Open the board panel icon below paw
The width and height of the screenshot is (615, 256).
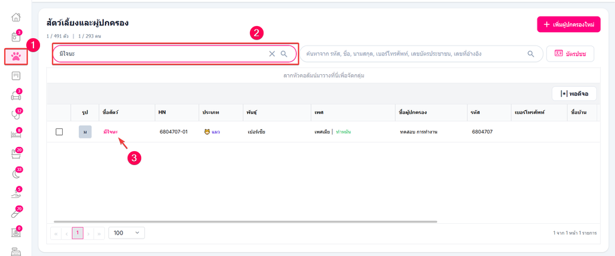15,76
